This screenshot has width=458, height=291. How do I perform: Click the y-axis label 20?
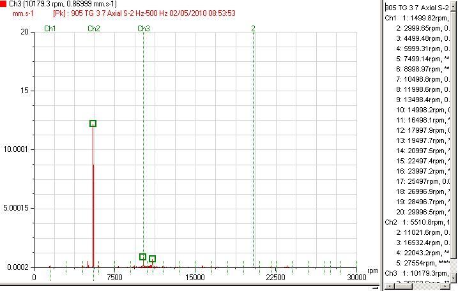click(x=24, y=32)
